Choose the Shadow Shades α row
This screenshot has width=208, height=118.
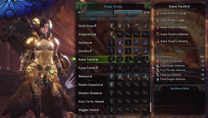pyautogui.click(x=113, y=93)
